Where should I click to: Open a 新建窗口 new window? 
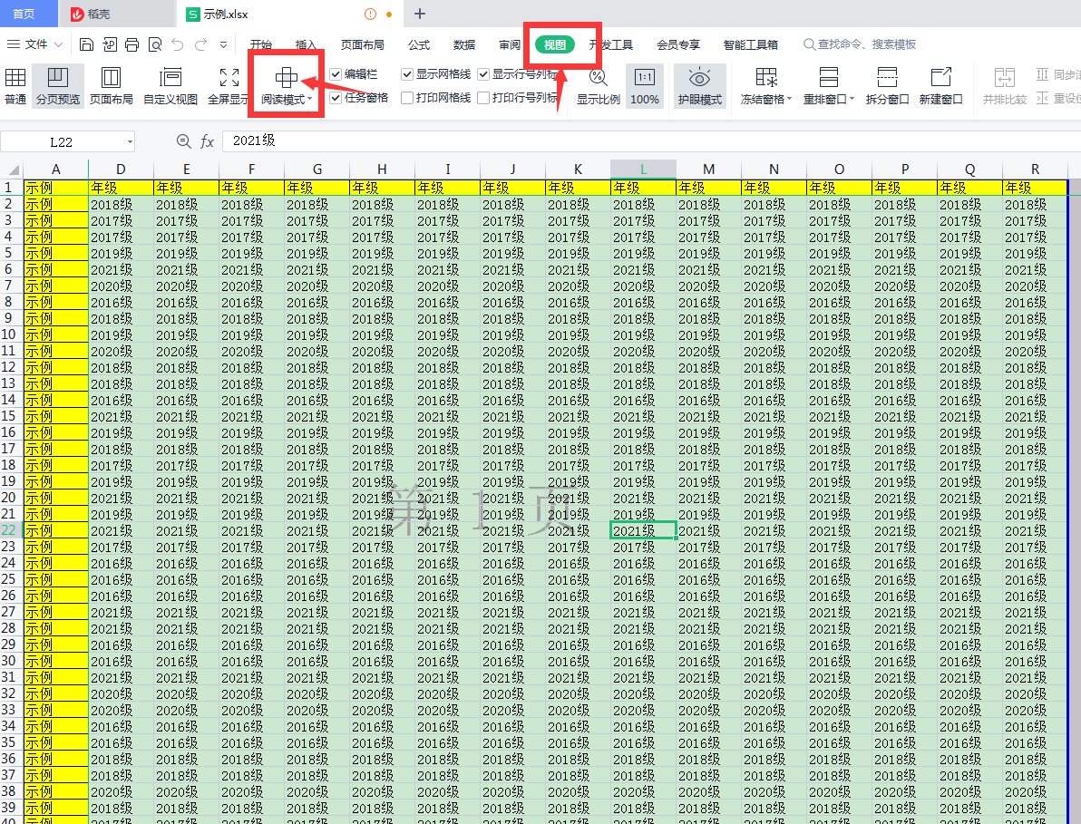click(941, 86)
